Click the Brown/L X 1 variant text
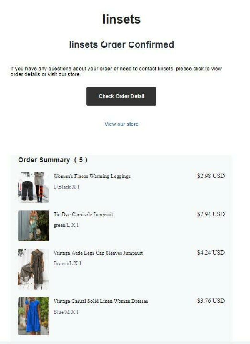250x344 pixels. [x=67, y=263]
